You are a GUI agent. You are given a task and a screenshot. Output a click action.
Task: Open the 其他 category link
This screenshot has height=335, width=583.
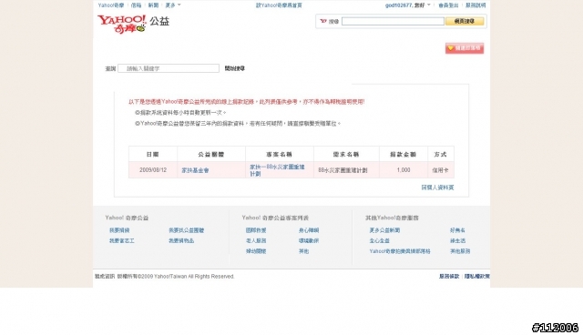coord(303,251)
